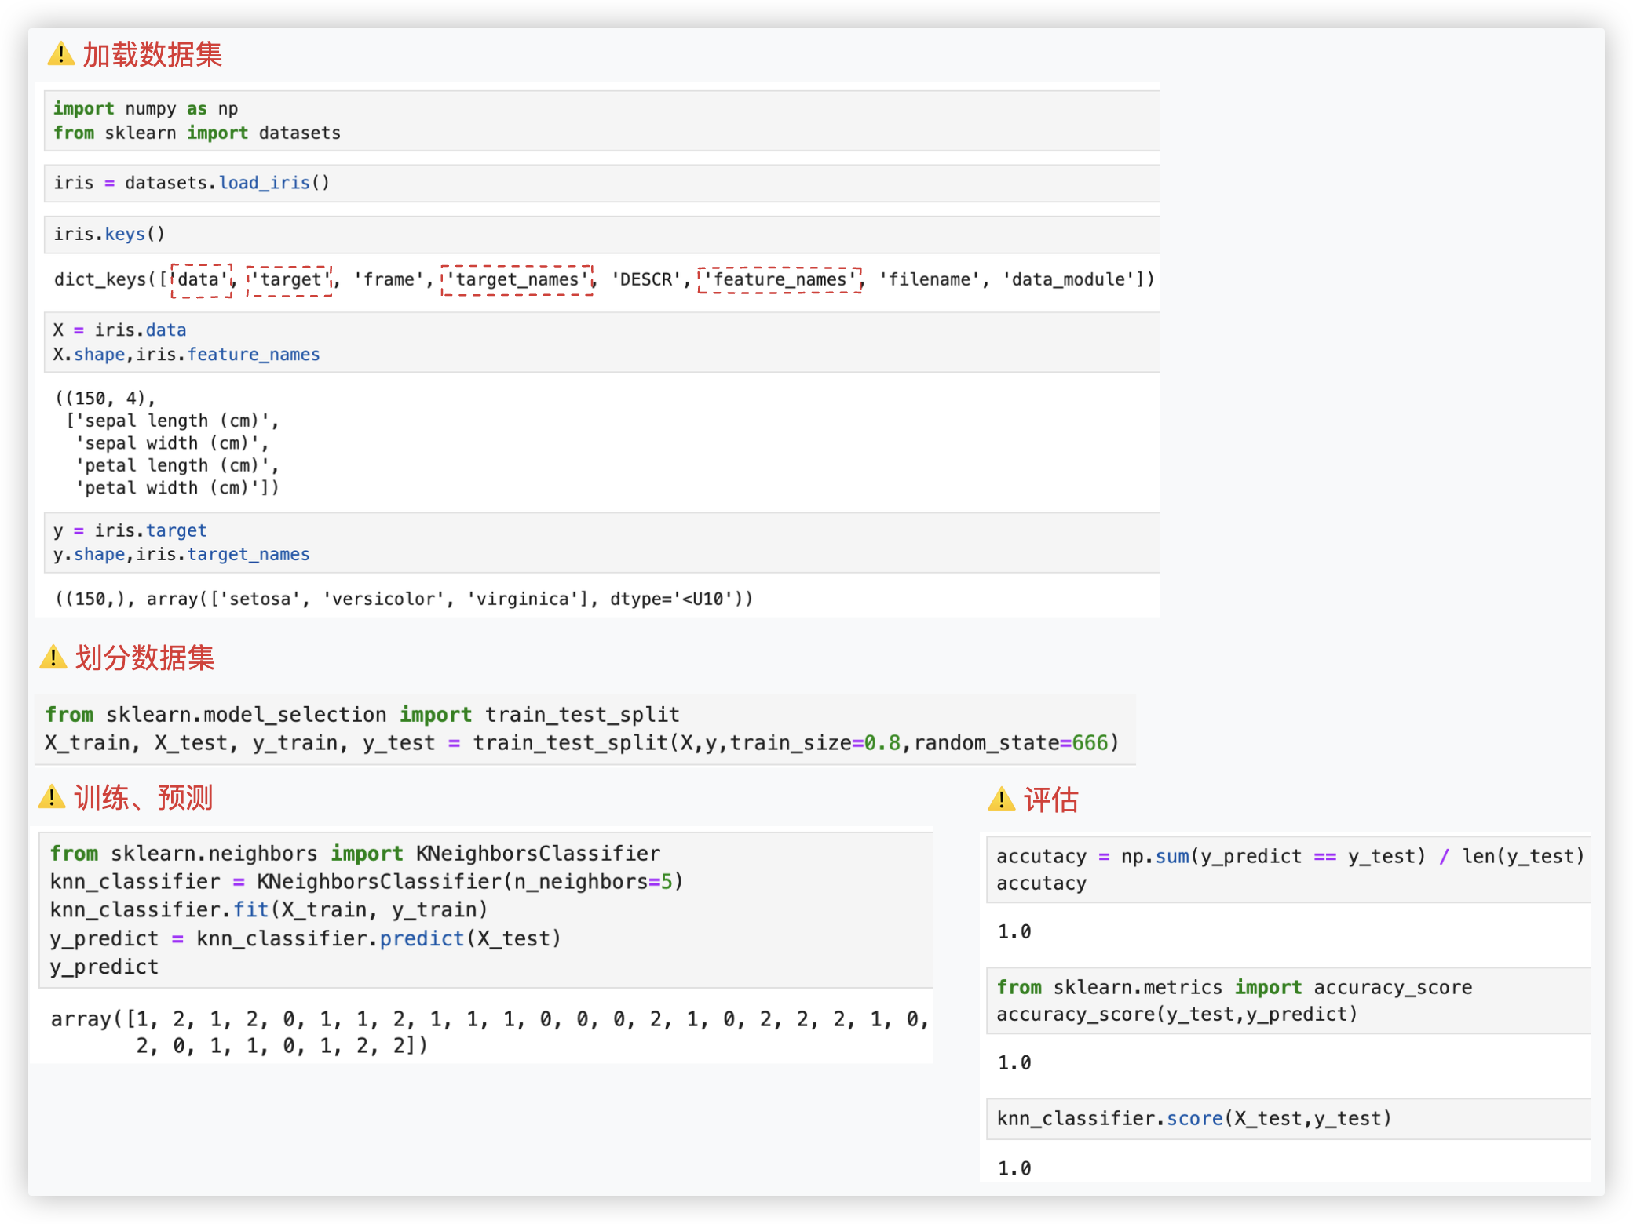Click the train_test_split code cell
Screen dimensions: 1633x1224
(x=584, y=729)
